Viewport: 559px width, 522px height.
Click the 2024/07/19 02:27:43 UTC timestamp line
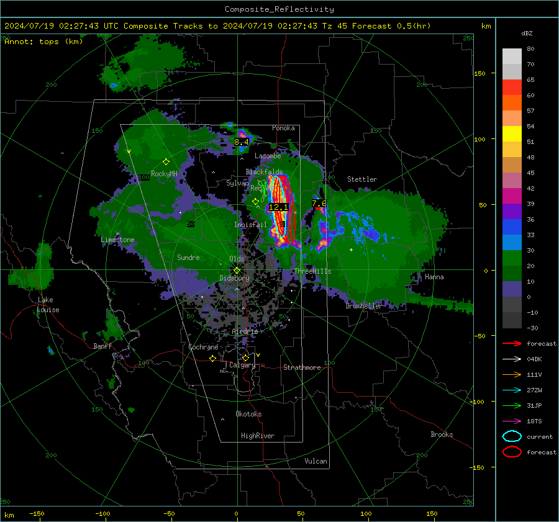pyautogui.click(x=217, y=26)
